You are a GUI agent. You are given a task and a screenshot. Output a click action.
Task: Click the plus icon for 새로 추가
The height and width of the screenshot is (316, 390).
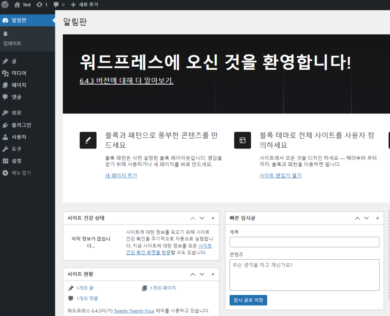73,5
